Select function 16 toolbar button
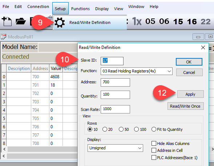Viewport: 214px width, 166px height. coord(192,22)
